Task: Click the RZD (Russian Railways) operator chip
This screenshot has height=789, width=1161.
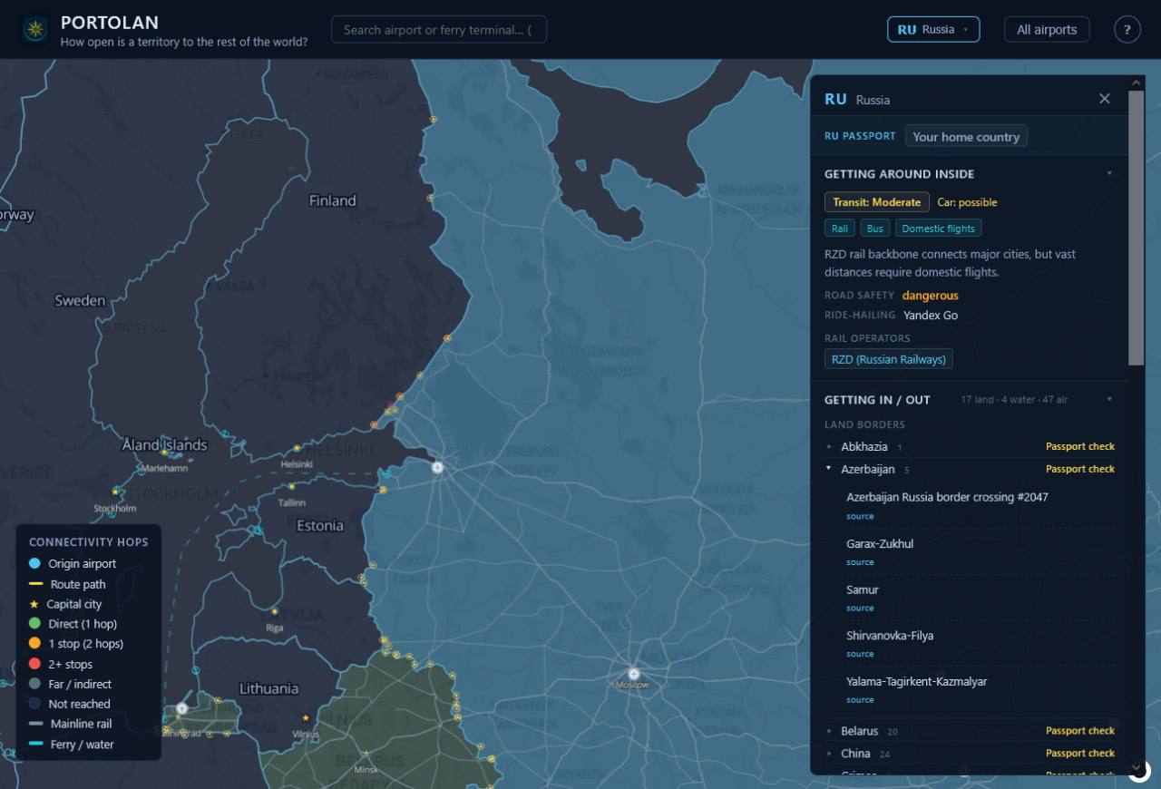Action: pos(889,359)
